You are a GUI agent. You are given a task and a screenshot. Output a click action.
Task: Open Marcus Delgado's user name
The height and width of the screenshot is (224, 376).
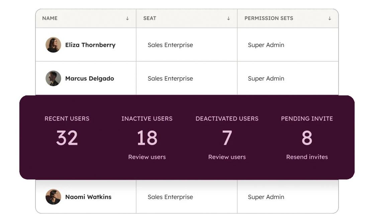click(x=90, y=78)
